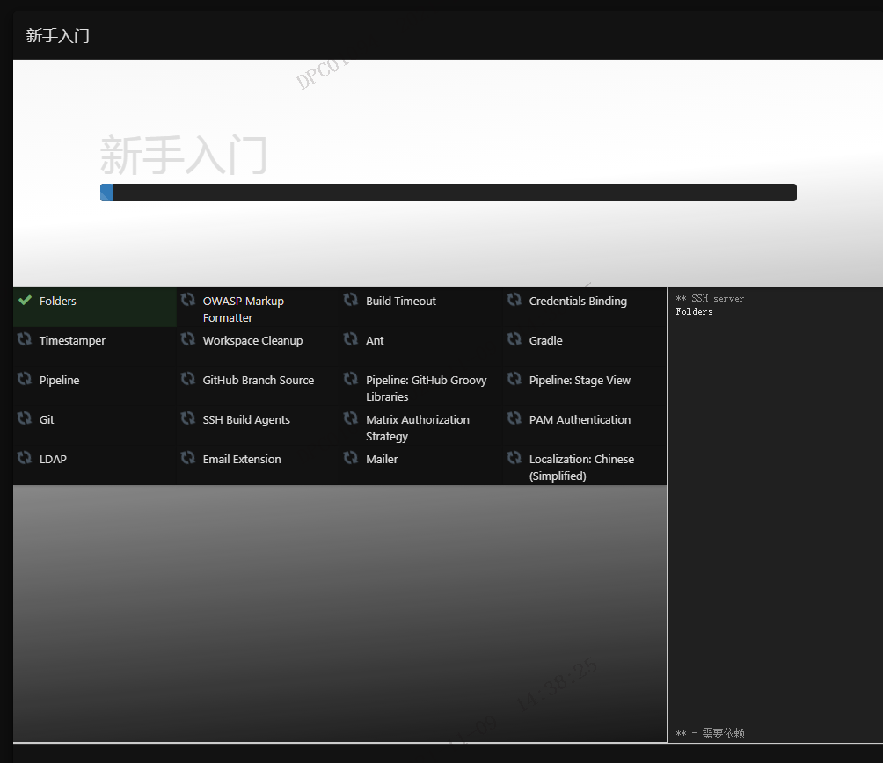Select the PAM Authentication label
Viewport: 883px width, 763px height.
[580, 420]
